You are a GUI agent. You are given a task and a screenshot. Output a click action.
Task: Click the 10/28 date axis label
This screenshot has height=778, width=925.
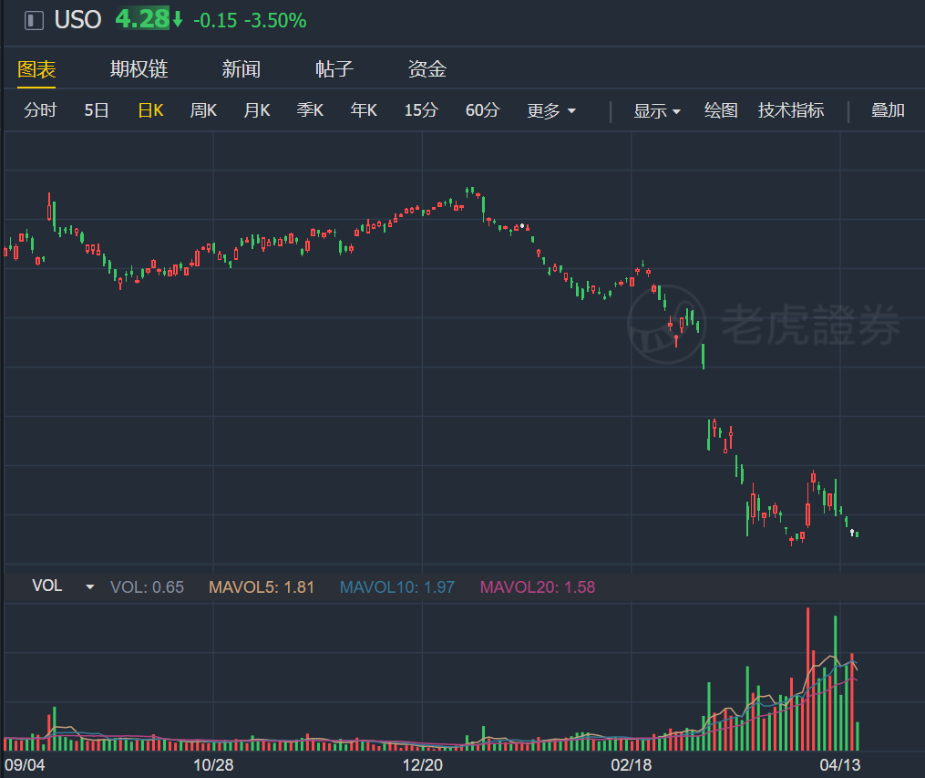(213, 765)
